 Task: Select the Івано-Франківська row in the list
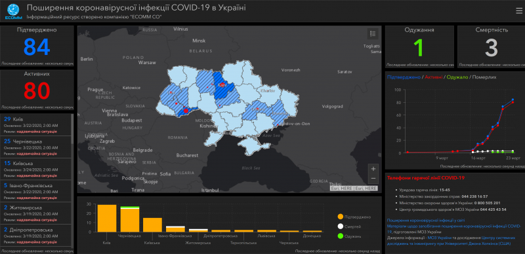(x=35, y=191)
